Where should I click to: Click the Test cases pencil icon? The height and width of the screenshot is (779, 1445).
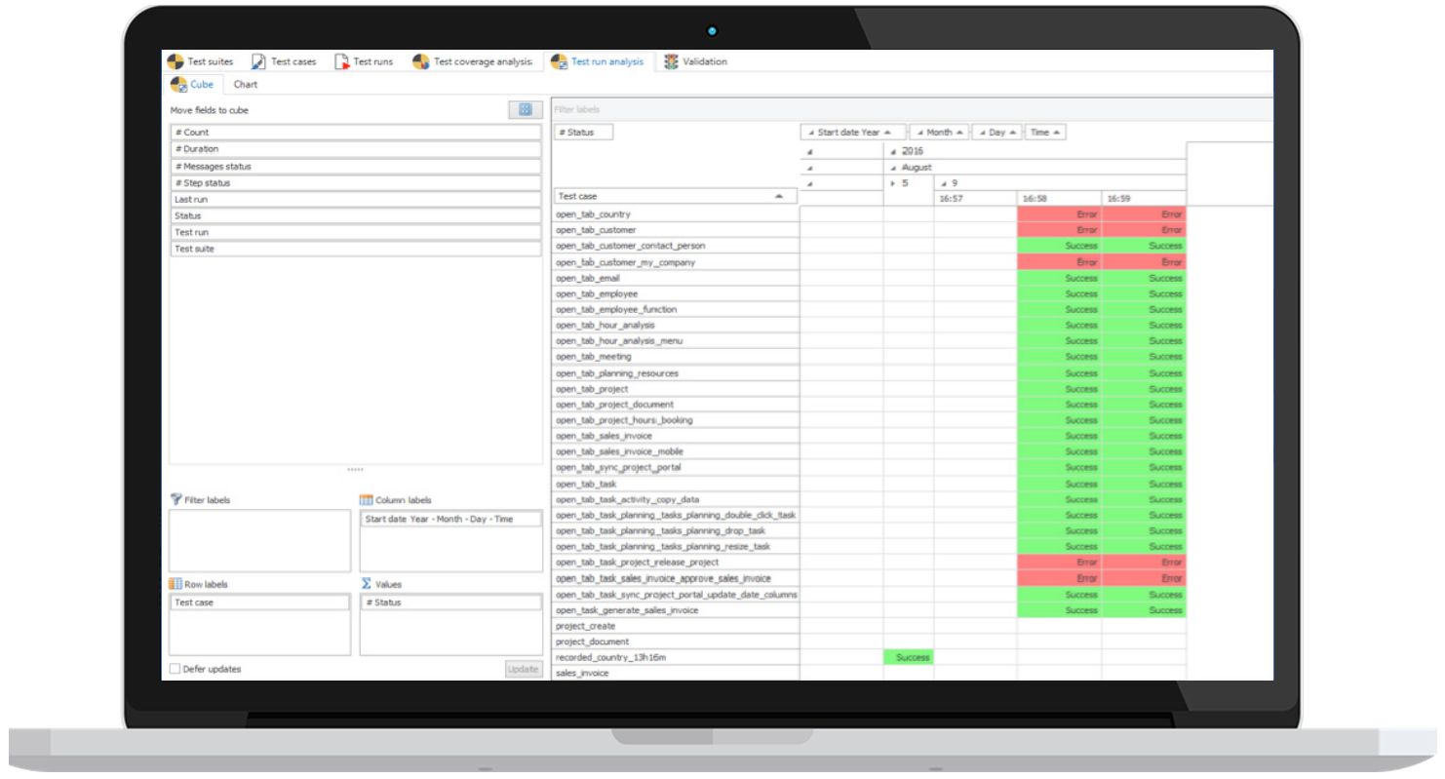click(258, 62)
